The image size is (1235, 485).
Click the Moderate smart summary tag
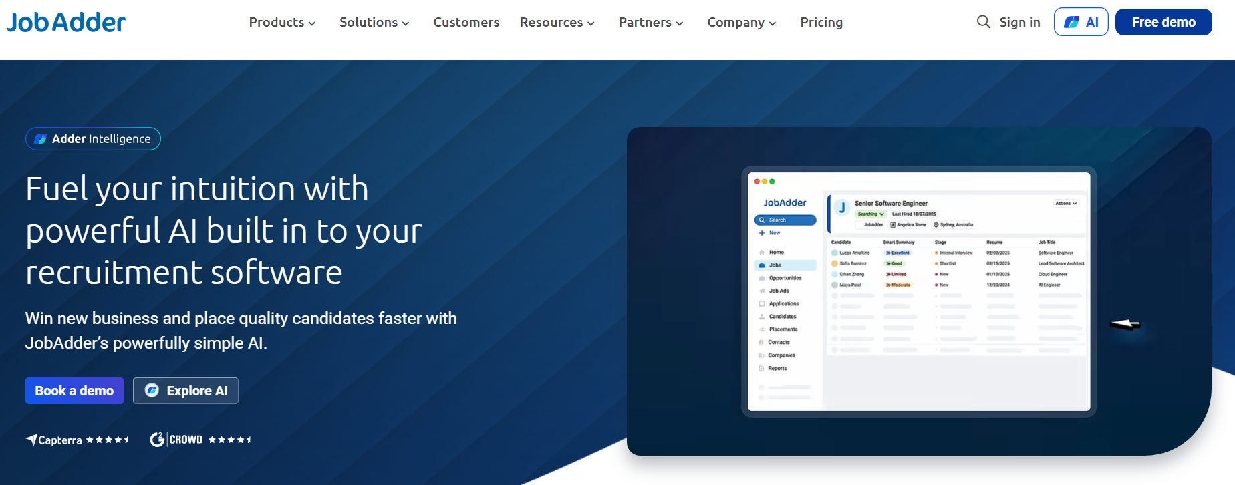898,285
